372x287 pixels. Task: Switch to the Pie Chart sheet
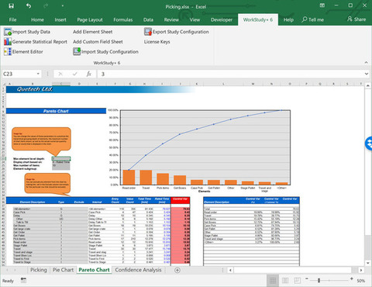pos(64,270)
